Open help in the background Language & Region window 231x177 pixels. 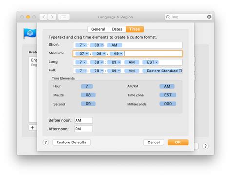tap(205, 146)
